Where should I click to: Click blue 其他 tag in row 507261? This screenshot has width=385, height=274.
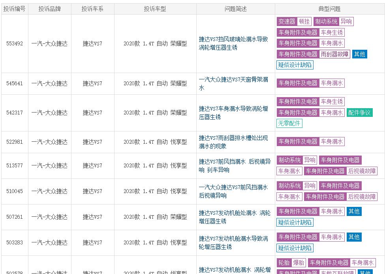tap(354, 211)
